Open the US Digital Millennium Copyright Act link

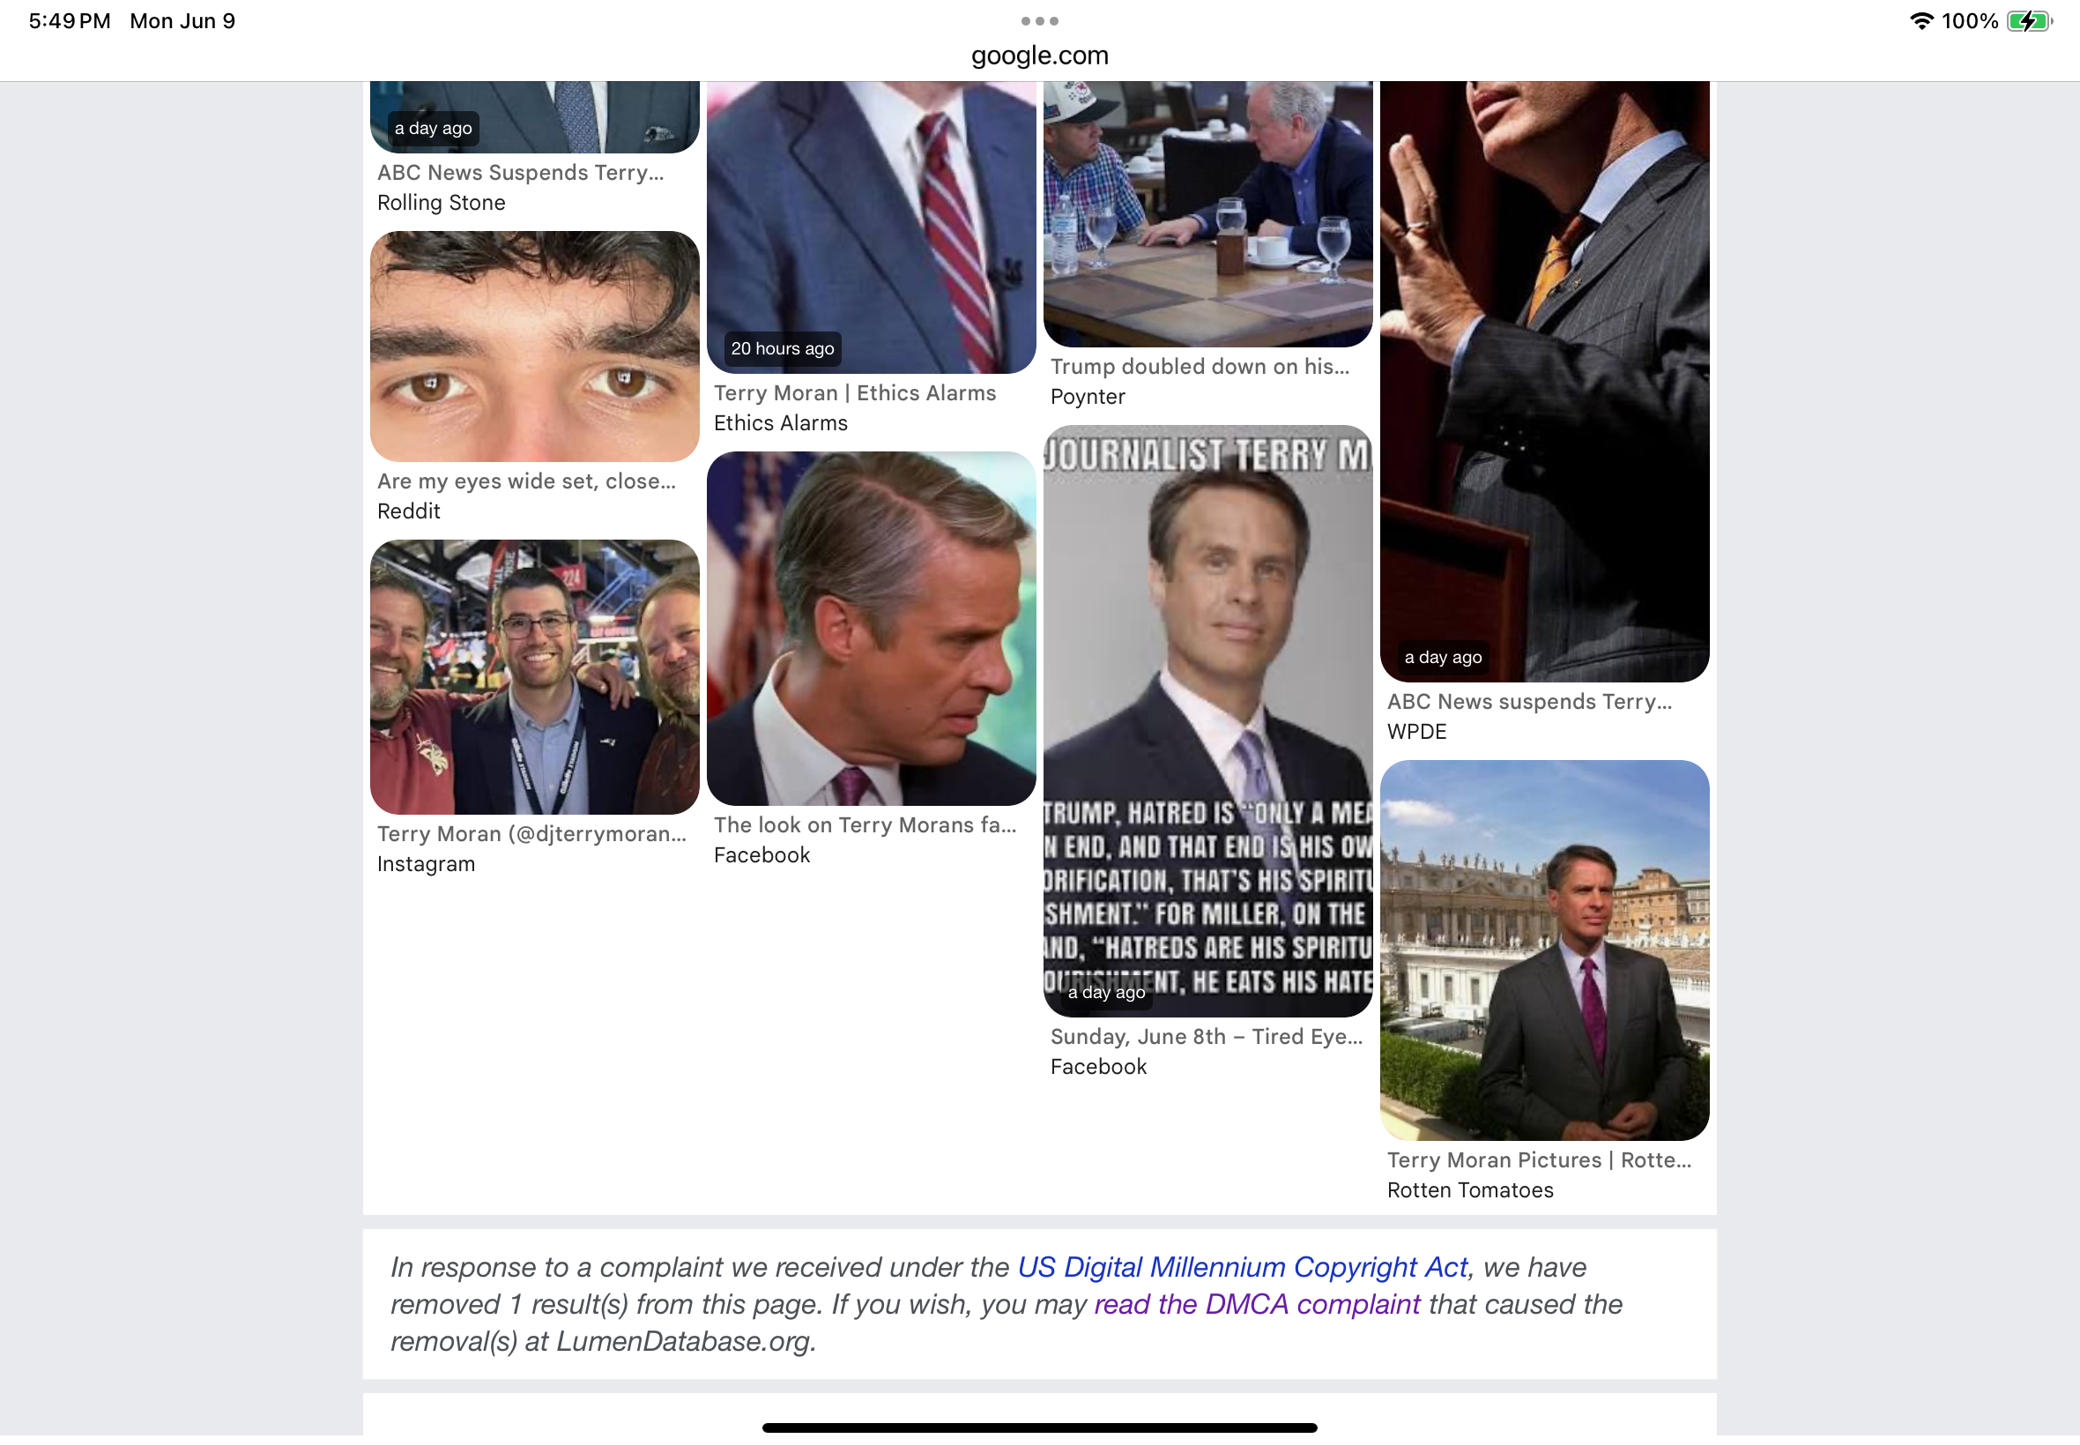click(x=1242, y=1267)
